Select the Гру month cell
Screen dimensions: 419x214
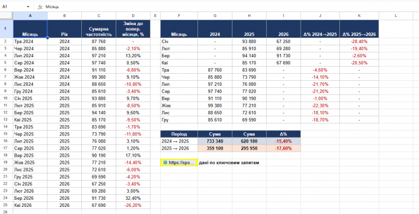tap(179, 120)
